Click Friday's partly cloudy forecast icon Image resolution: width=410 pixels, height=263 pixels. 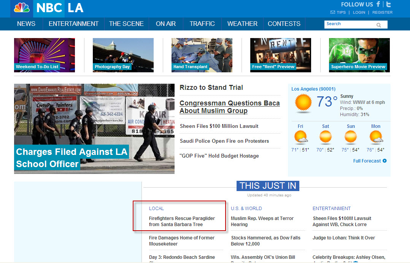click(x=300, y=137)
